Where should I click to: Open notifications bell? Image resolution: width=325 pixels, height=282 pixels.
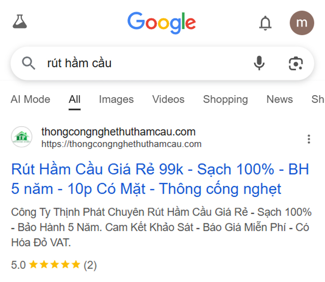pos(265,23)
